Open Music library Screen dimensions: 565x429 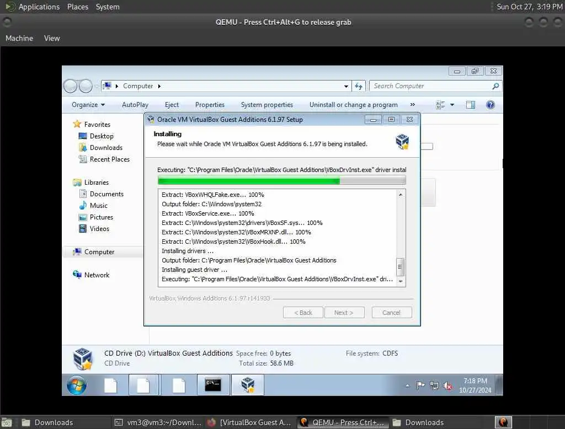point(98,205)
